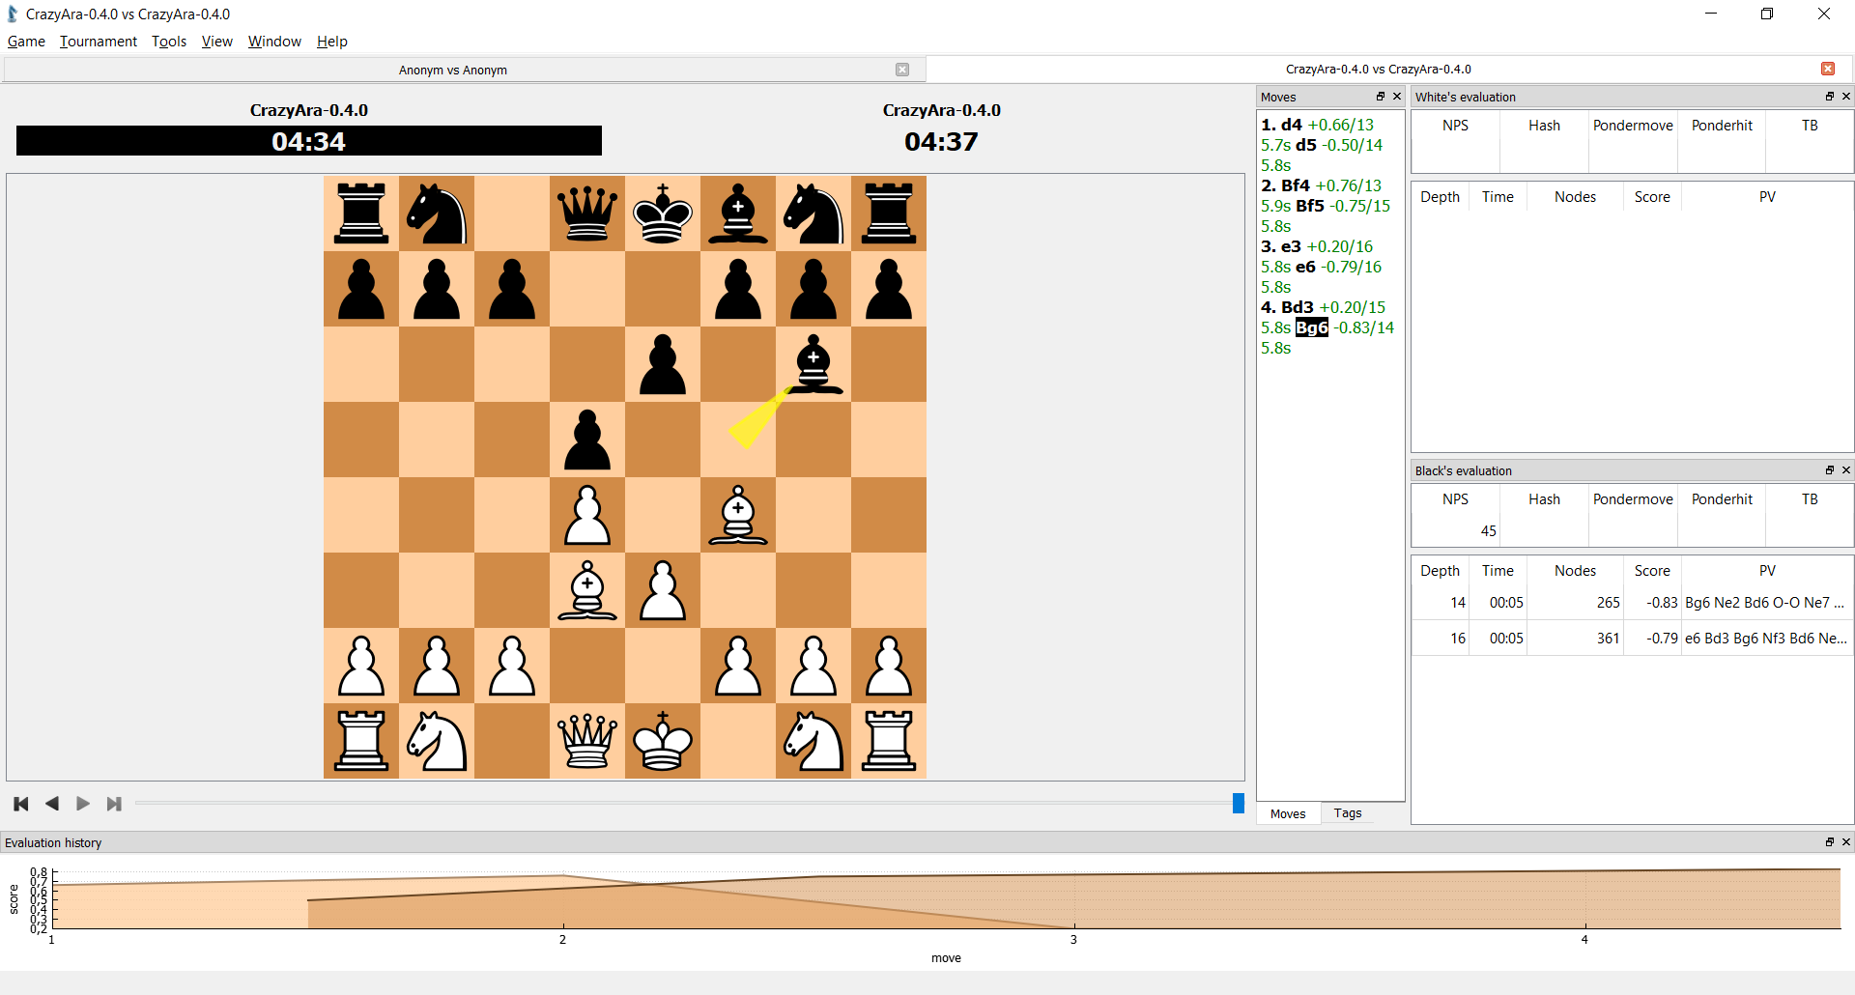The height and width of the screenshot is (995, 1855).
Task: Click the NPS value 45
Action: (x=1488, y=531)
